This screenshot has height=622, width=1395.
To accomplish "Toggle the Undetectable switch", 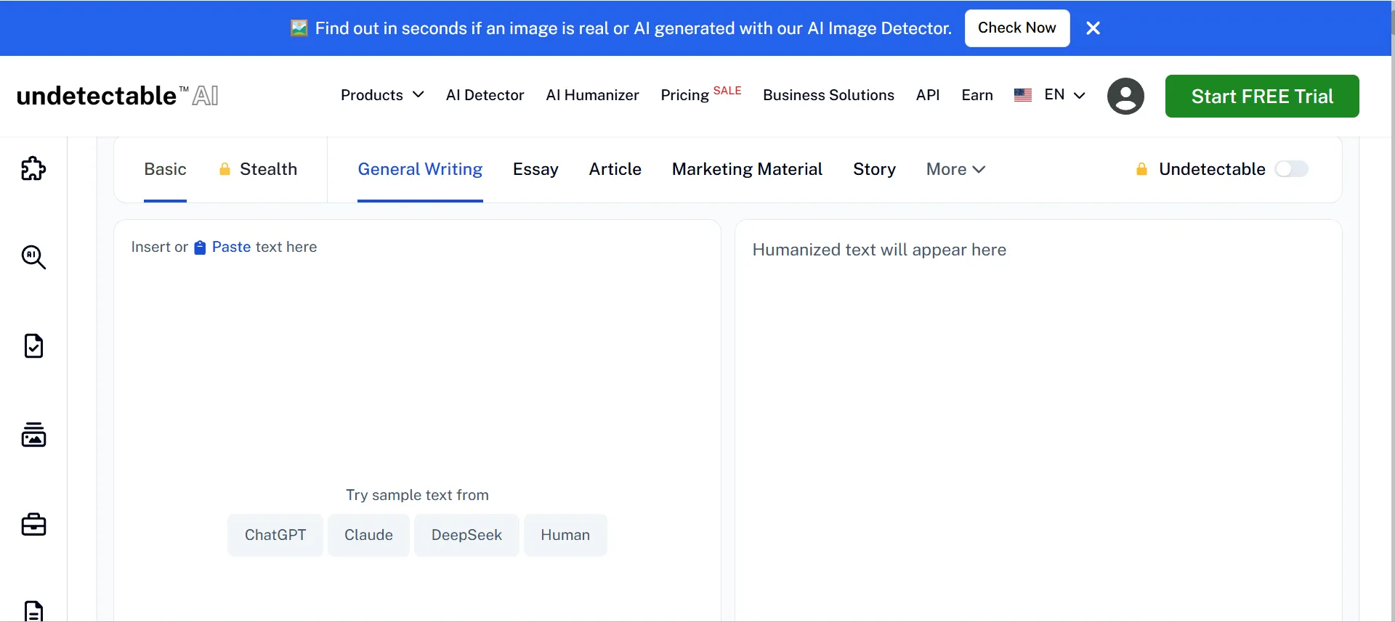I will point(1292,169).
